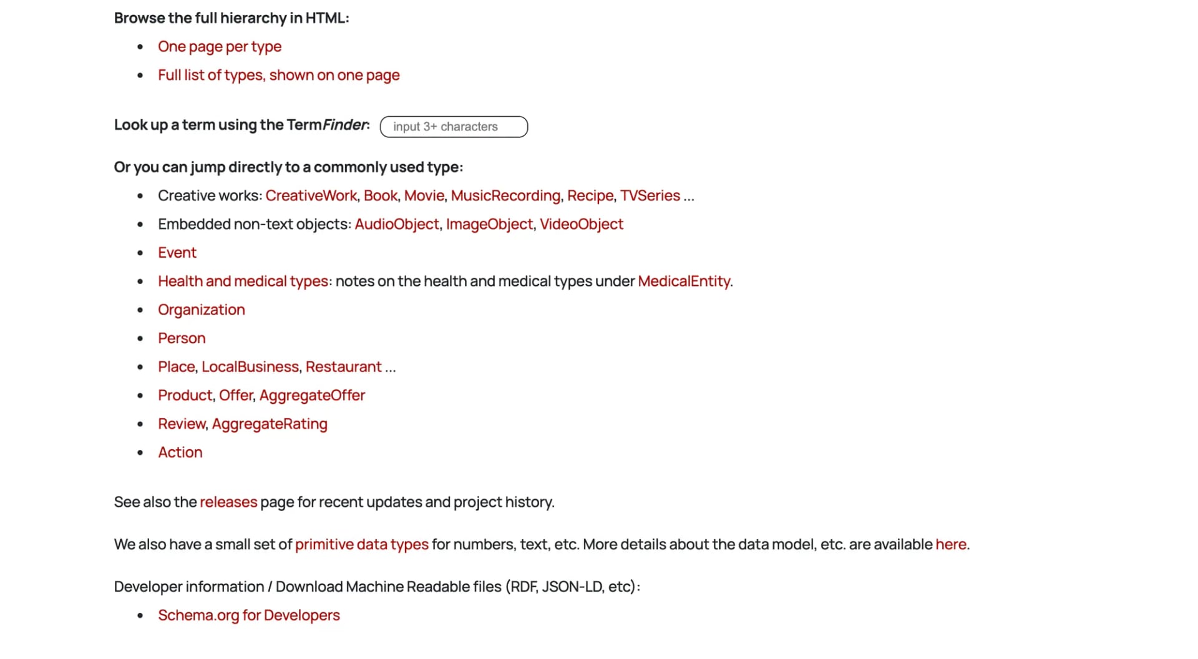This screenshot has width=1198, height=659.
Task: View the full list of types on one page
Action: pos(279,75)
